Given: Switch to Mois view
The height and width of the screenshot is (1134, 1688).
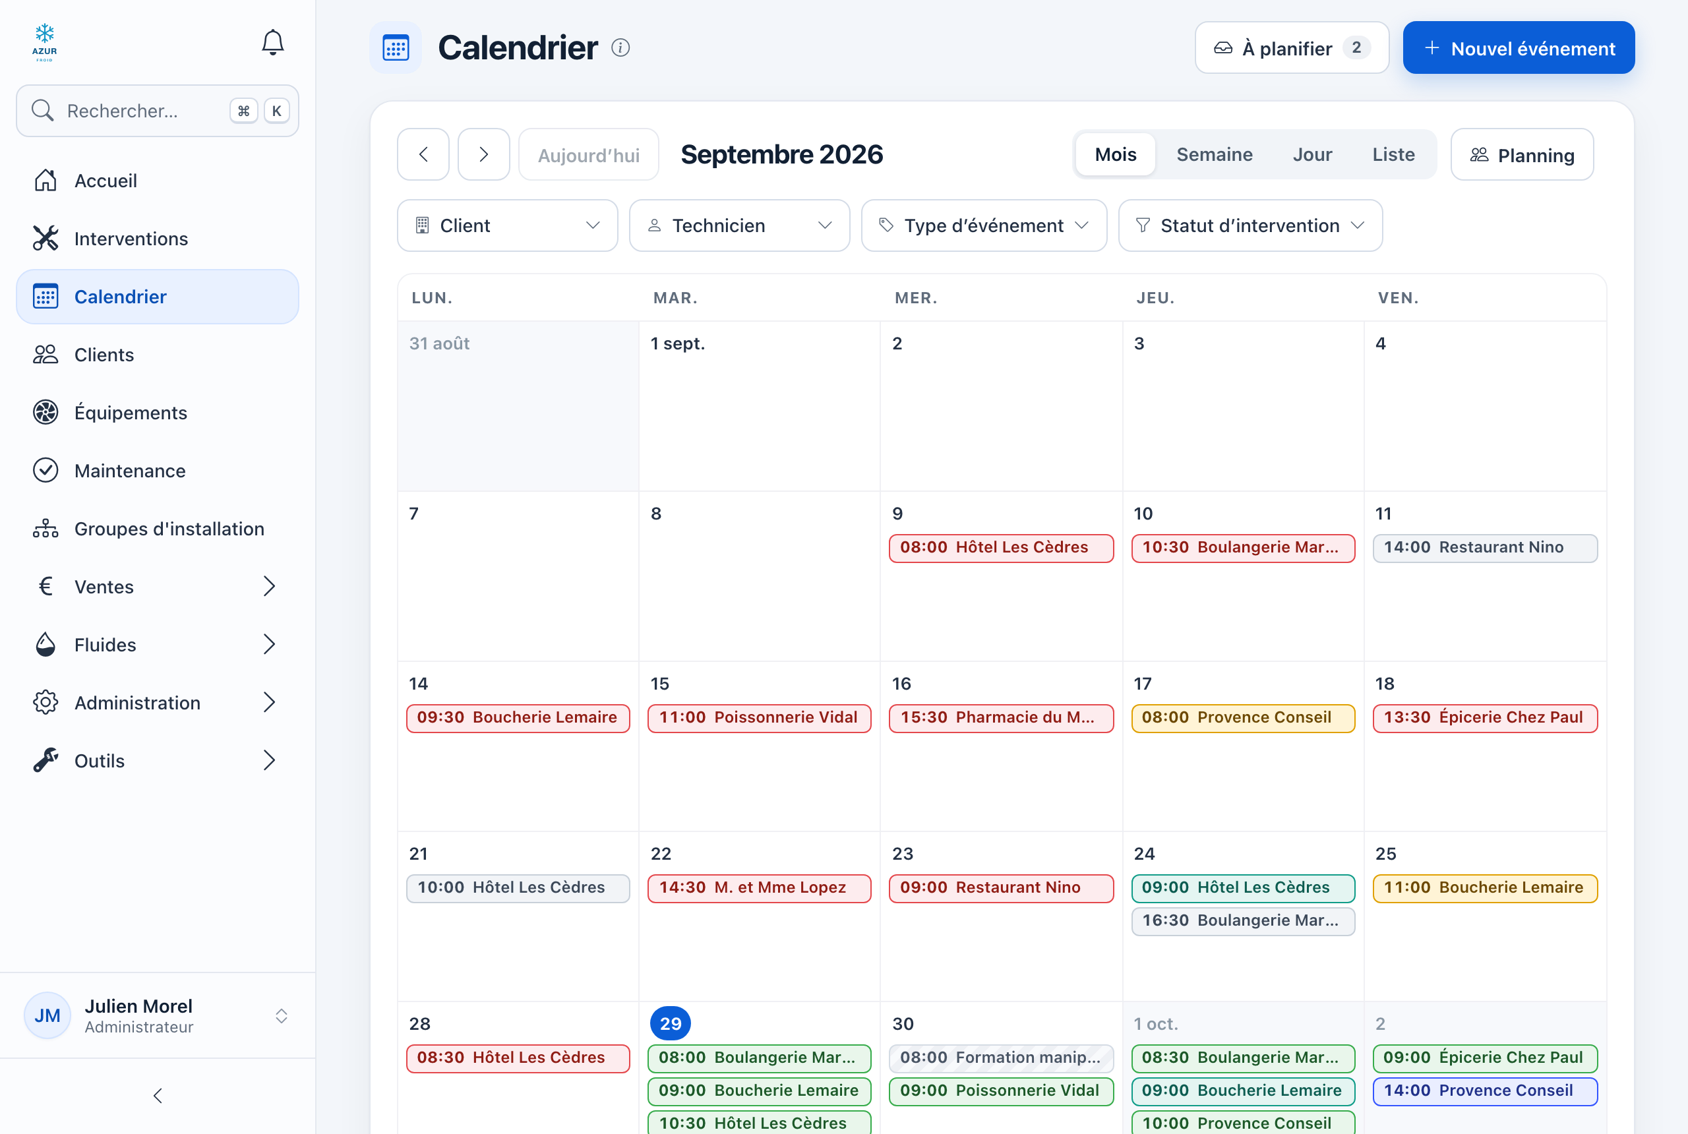Looking at the screenshot, I should pyautogui.click(x=1115, y=154).
